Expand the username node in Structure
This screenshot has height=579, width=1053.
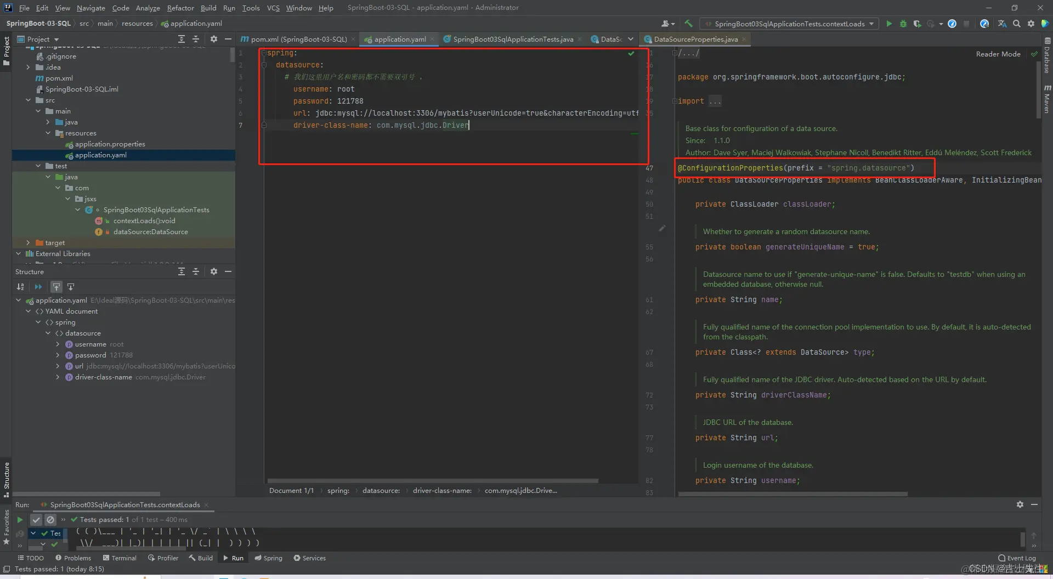coord(58,344)
